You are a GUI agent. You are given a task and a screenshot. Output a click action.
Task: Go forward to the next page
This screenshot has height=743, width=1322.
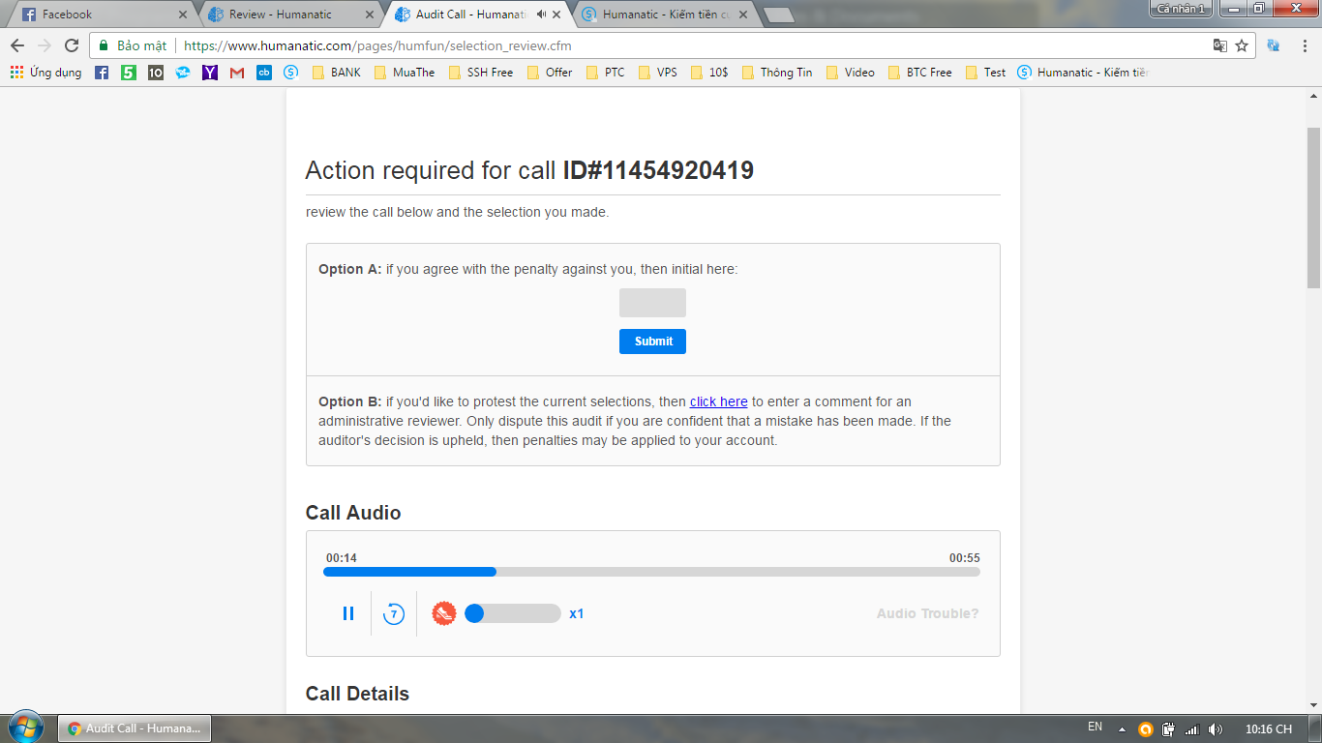[45, 45]
